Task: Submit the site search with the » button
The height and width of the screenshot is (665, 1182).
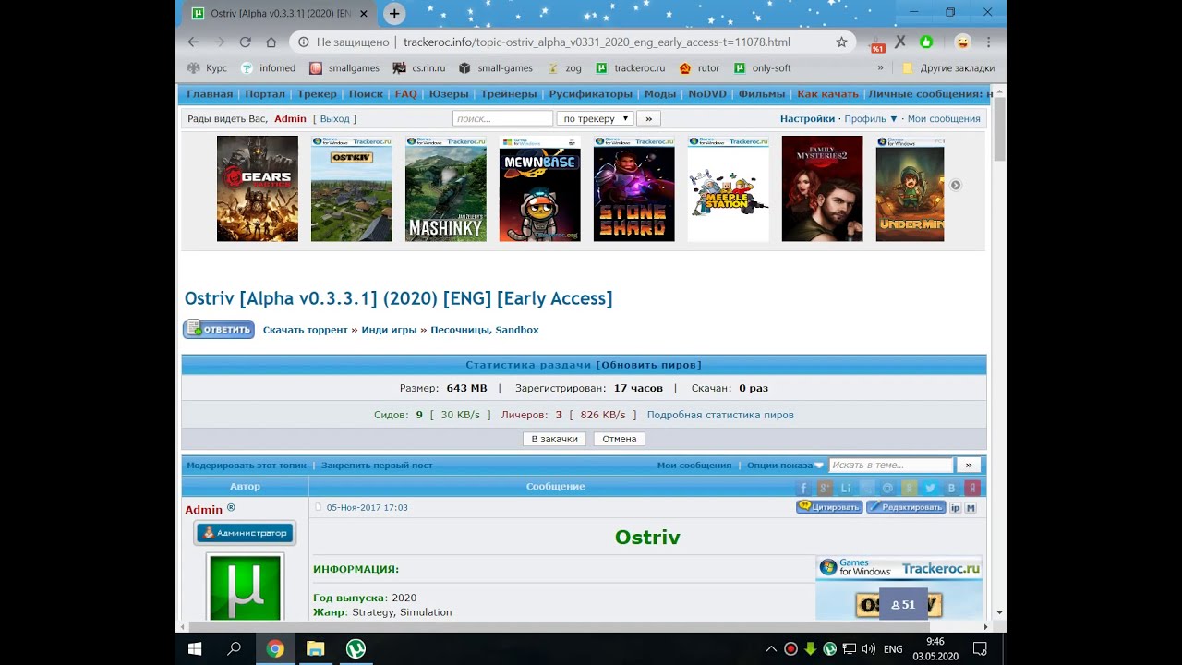Action: [648, 118]
